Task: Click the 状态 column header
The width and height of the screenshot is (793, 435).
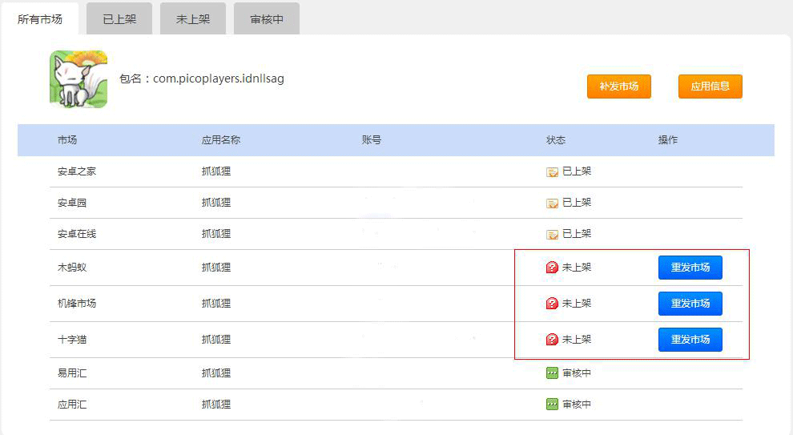Action: 556,140
